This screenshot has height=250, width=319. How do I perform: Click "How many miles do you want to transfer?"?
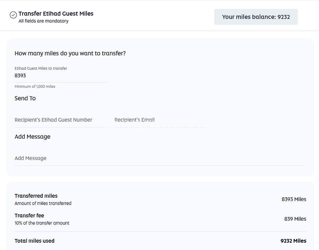(x=70, y=53)
